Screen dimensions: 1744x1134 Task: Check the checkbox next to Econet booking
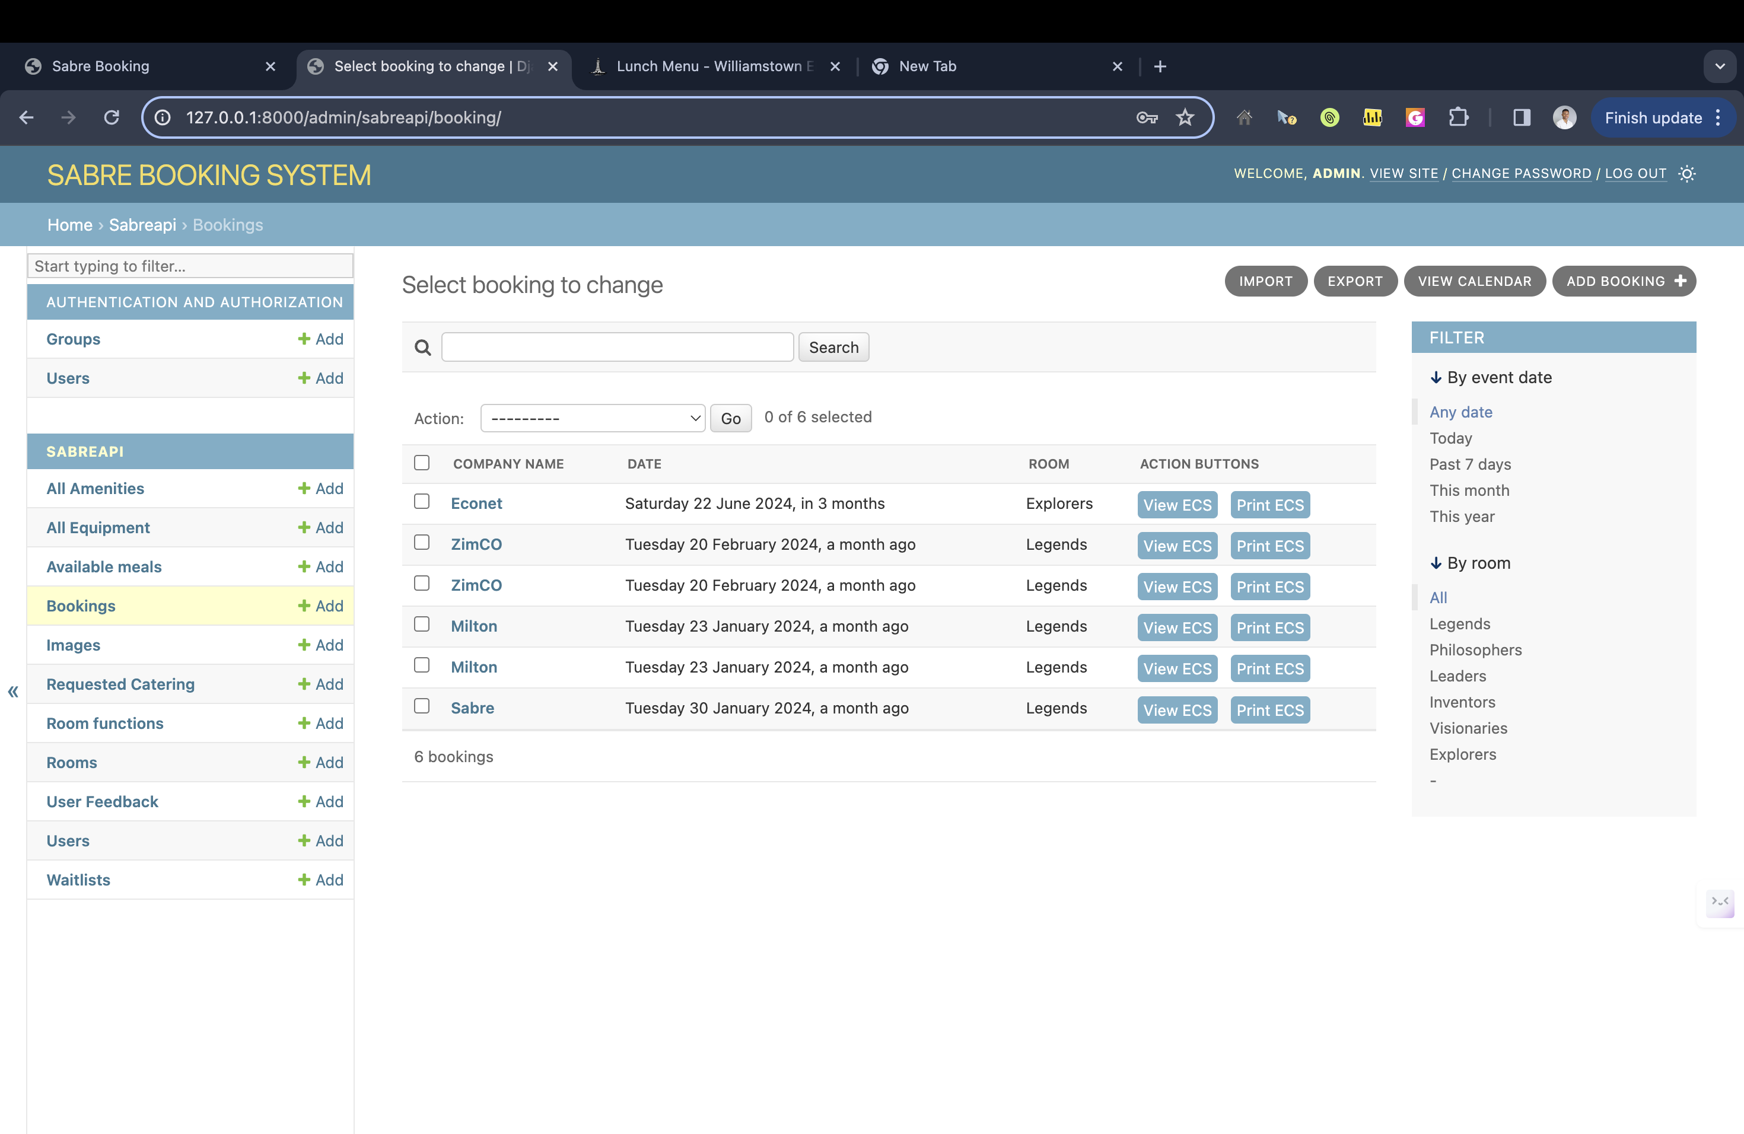point(421,502)
